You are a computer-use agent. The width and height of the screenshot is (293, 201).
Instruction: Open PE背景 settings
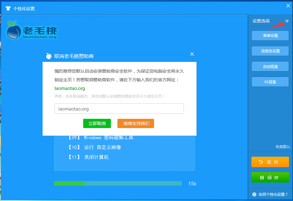coord(270,82)
